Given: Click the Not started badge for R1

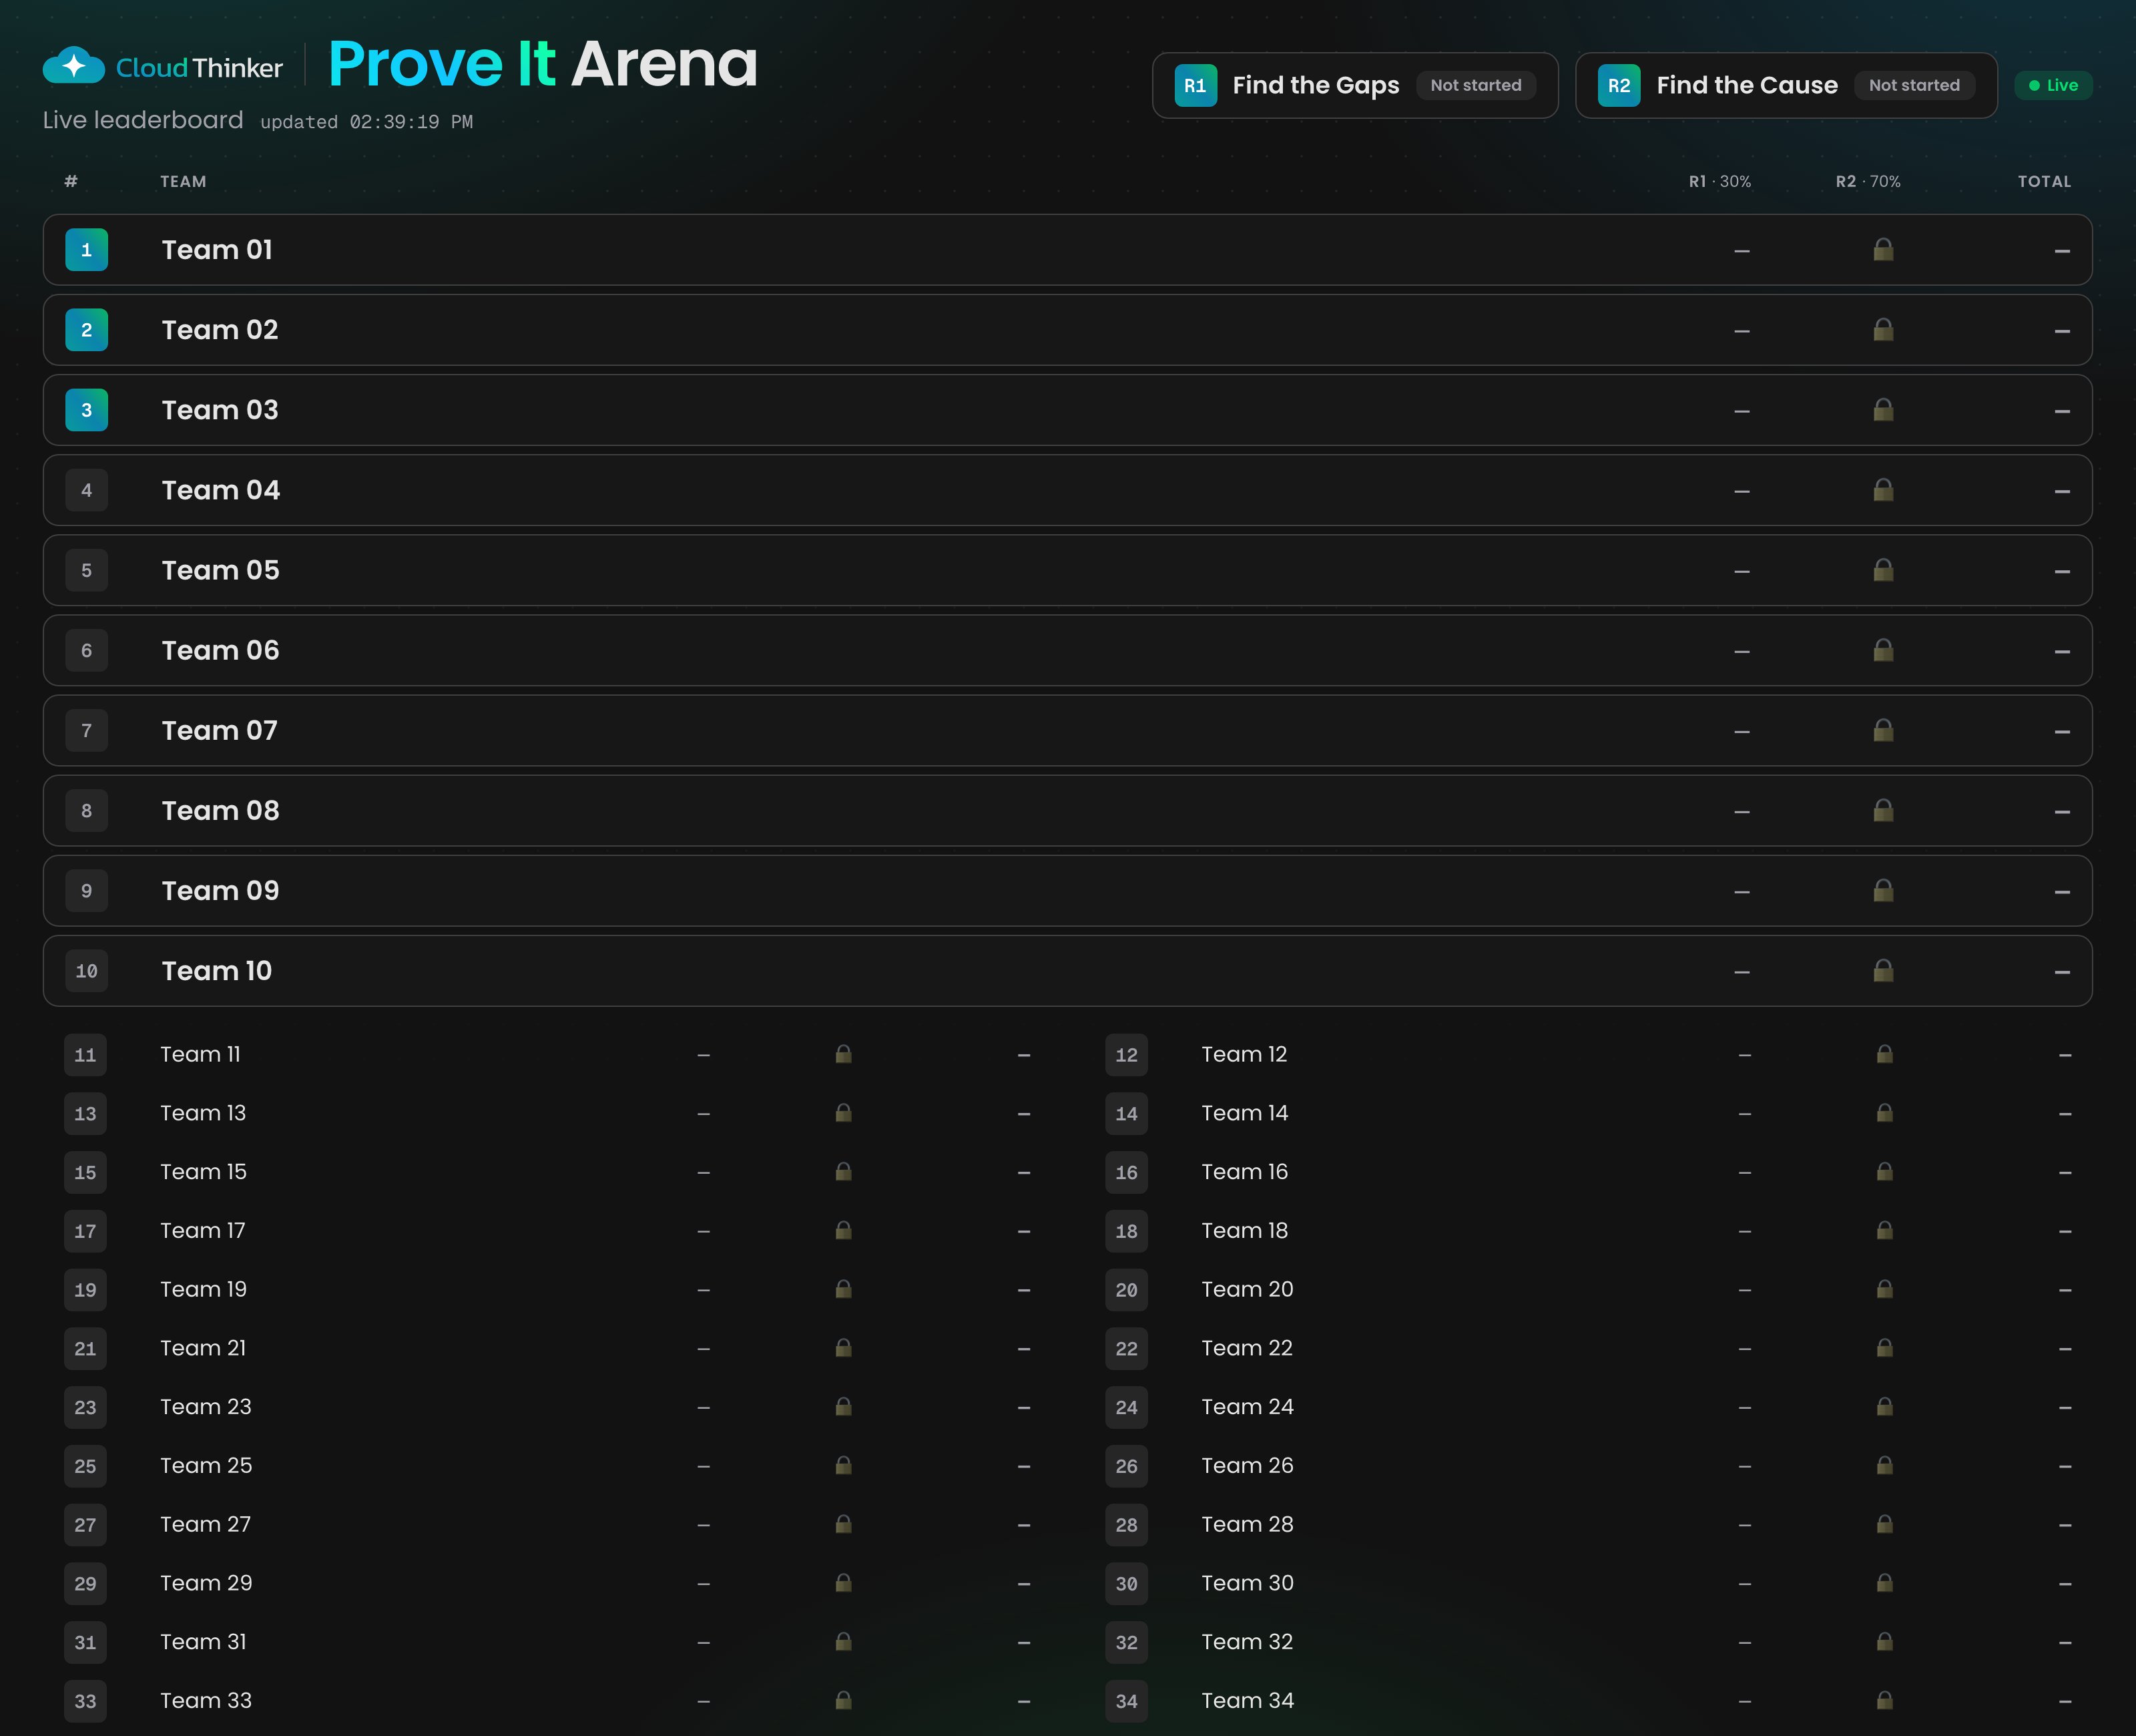Looking at the screenshot, I should point(1477,85).
